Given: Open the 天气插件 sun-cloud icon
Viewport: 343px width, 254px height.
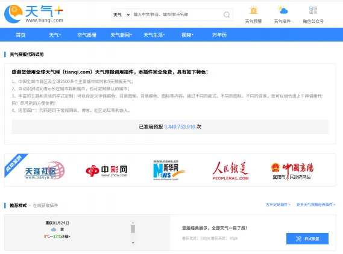Looking at the screenshot, I should pyautogui.click(x=282, y=10).
